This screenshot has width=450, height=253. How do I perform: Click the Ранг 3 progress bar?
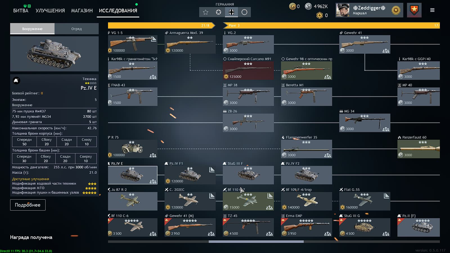(331, 25)
